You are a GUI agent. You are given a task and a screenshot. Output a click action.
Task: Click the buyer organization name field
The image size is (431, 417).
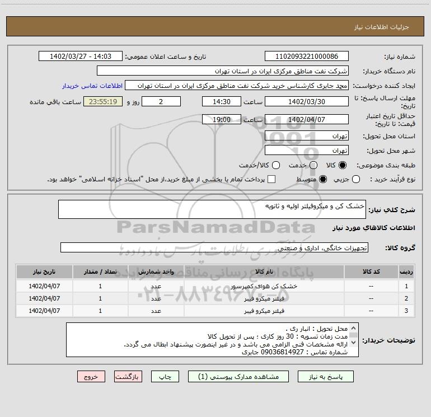tap(223, 71)
